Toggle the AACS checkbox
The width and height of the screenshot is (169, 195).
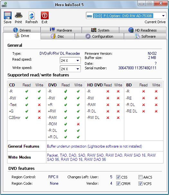140,177
